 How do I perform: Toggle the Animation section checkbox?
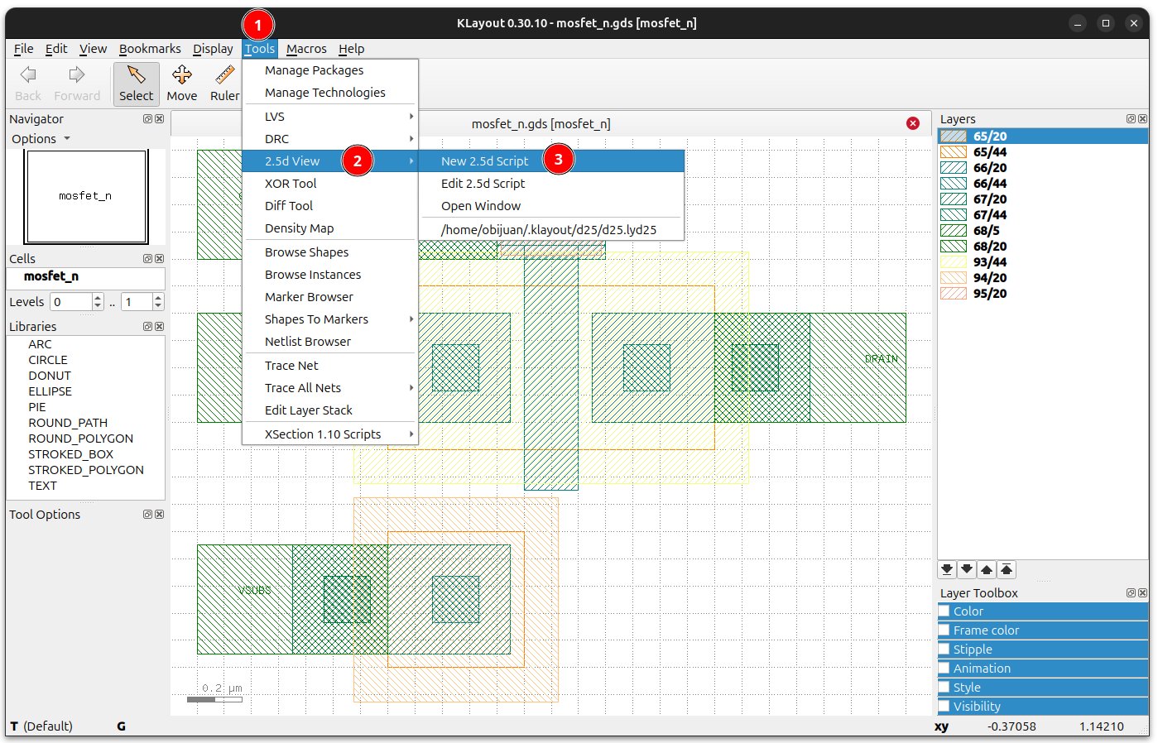(944, 669)
